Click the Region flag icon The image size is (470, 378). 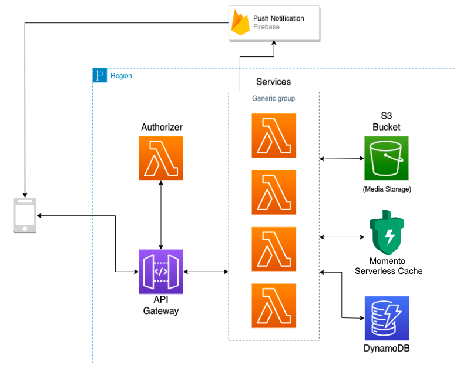[x=100, y=75]
